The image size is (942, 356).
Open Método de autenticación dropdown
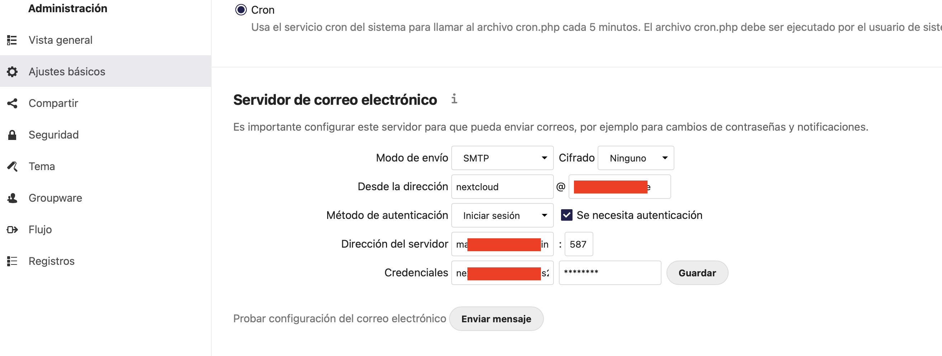[502, 215]
